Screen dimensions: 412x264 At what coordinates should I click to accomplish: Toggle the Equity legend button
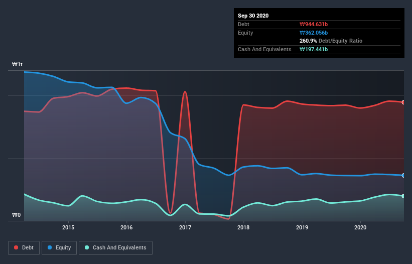59,248
